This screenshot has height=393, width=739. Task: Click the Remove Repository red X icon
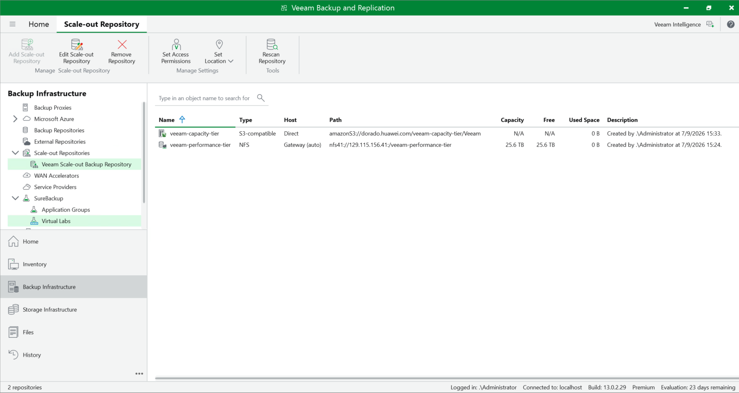(x=122, y=44)
